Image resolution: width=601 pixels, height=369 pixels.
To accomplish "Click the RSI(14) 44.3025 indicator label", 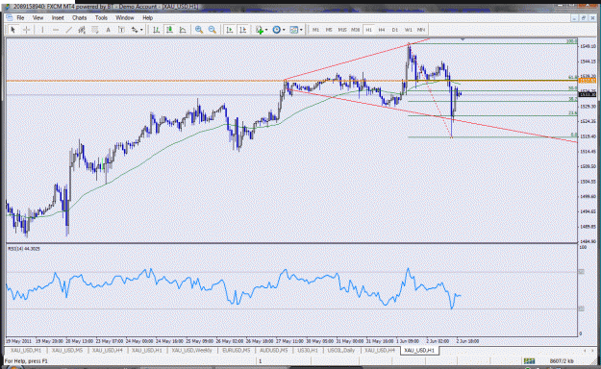I will 24,249.
